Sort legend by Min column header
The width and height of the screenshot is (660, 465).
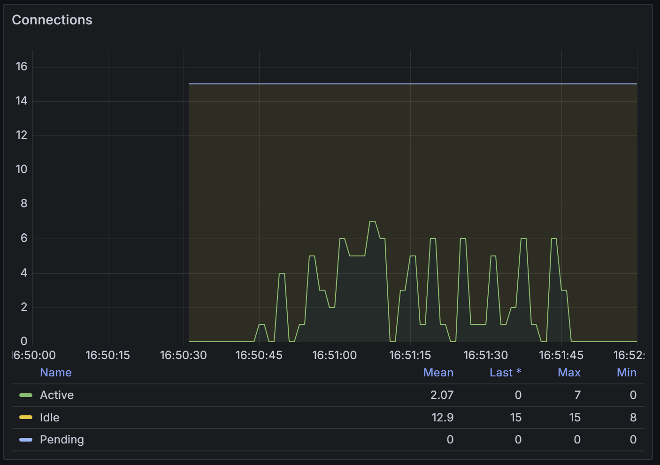point(626,373)
